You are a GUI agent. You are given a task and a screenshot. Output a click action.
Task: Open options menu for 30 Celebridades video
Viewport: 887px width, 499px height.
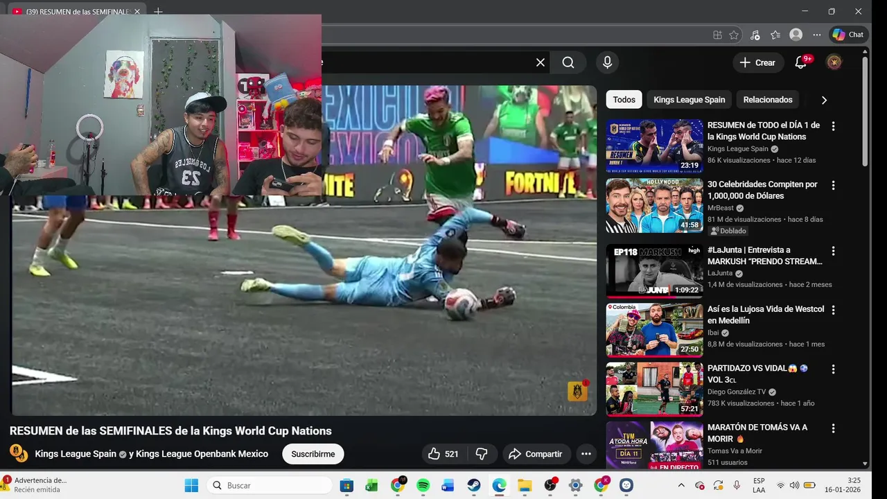833,186
